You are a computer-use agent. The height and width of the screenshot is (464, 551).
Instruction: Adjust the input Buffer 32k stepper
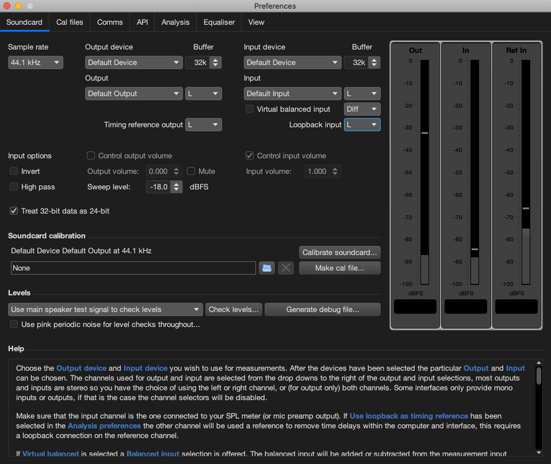(374, 62)
